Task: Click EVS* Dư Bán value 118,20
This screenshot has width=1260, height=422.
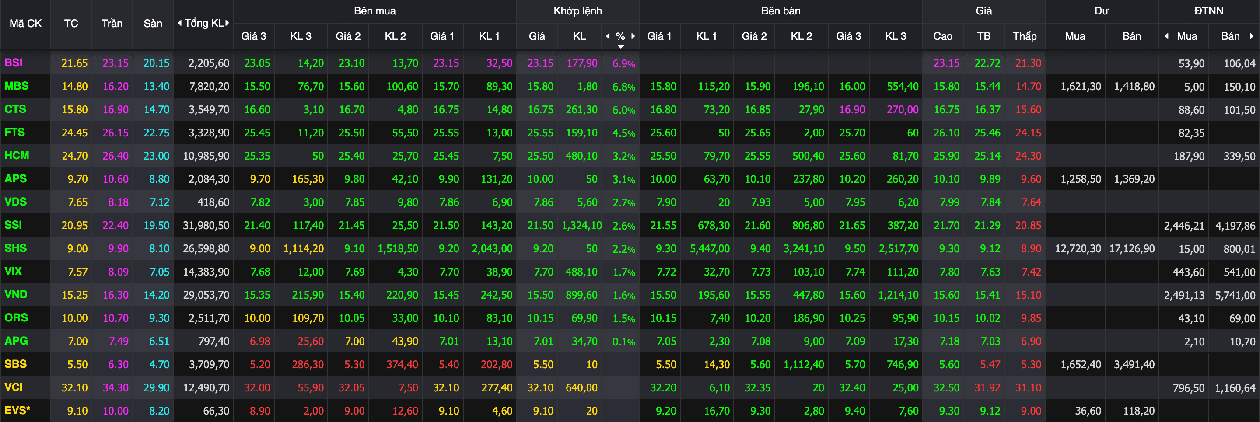Action: tap(1138, 411)
